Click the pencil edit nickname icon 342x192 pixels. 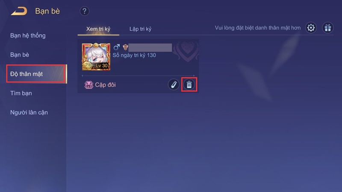[x=174, y=84]
